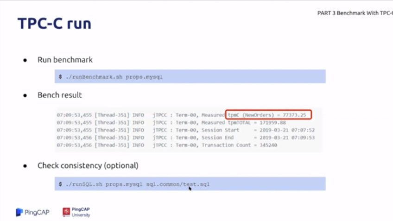Click the blue PingCAP logo icon
This screenshot has height=221, width=393.
19,212
